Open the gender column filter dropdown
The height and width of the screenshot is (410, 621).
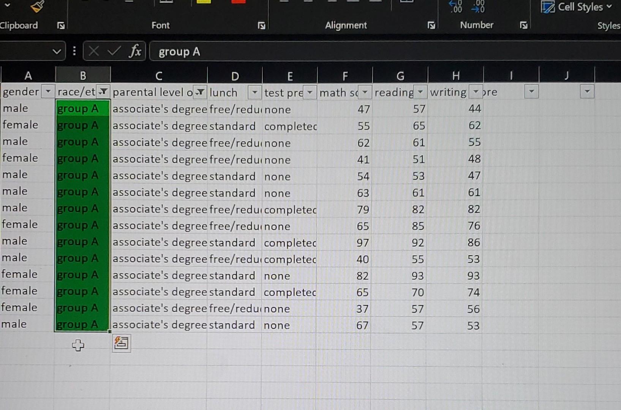coord(48,91)
